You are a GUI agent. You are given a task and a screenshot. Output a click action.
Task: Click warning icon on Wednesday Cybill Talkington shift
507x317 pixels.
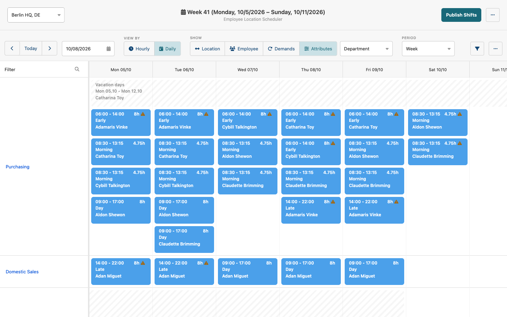270,114
